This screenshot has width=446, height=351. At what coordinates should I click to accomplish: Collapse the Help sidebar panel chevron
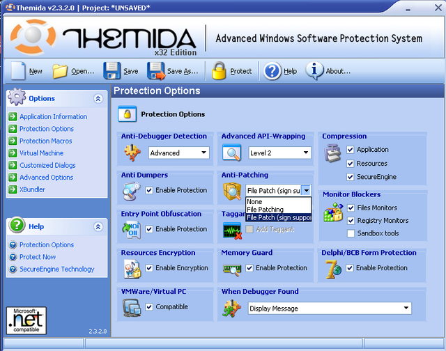click(x=98, y=227)
